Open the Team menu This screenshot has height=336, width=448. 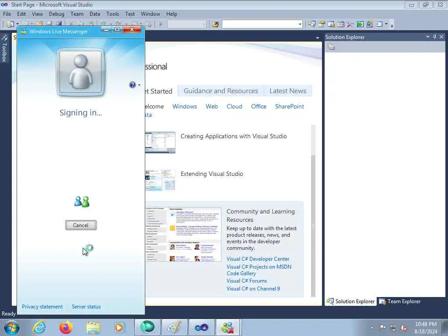(x=77, y=14)
